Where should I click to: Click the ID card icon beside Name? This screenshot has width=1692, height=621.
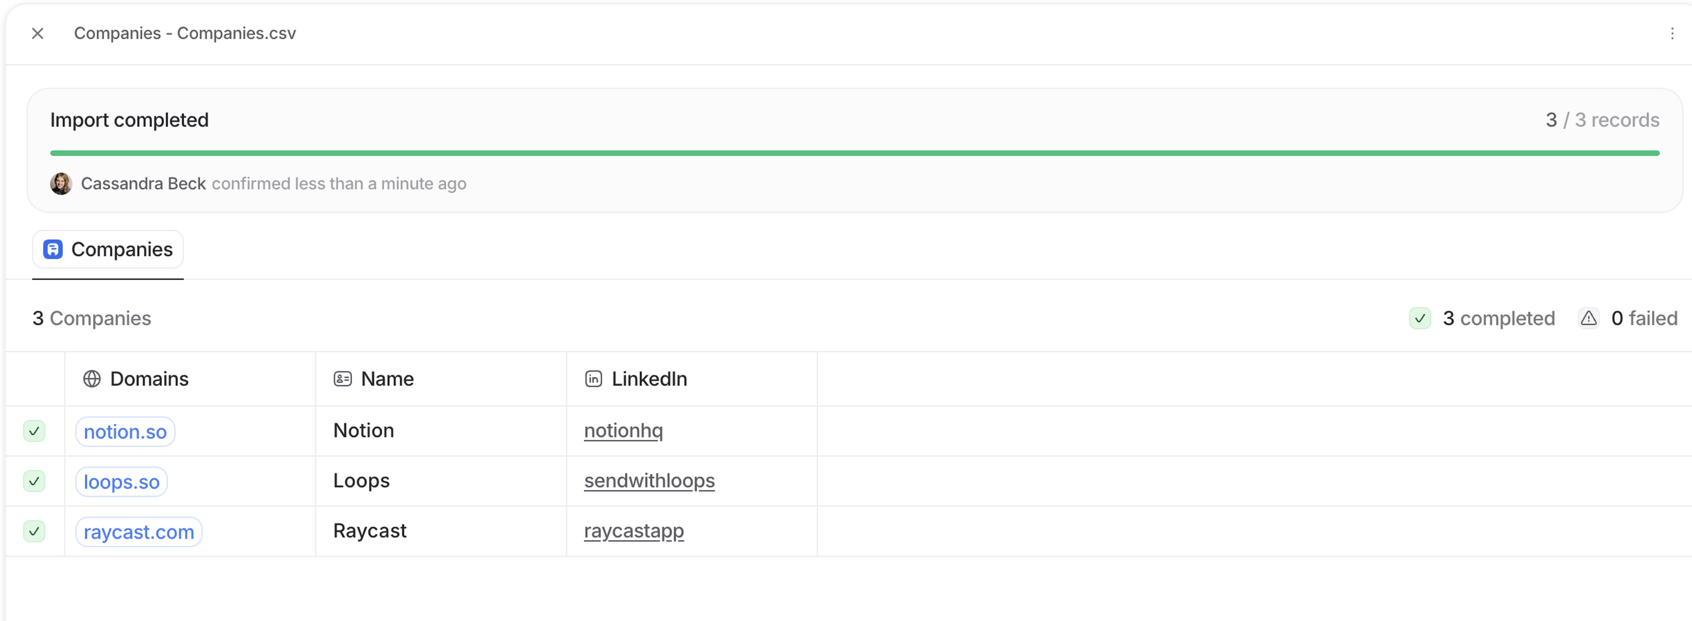click(342, 379)
